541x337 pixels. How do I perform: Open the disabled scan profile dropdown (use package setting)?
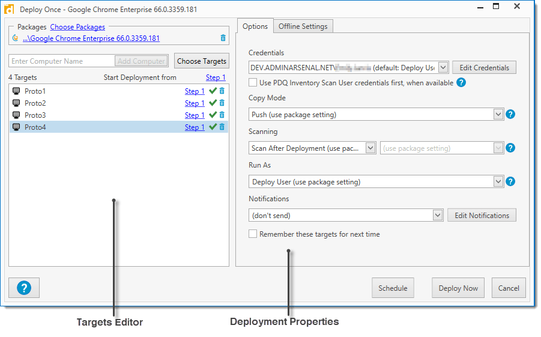pyautogui.click(x=498, y=148)
